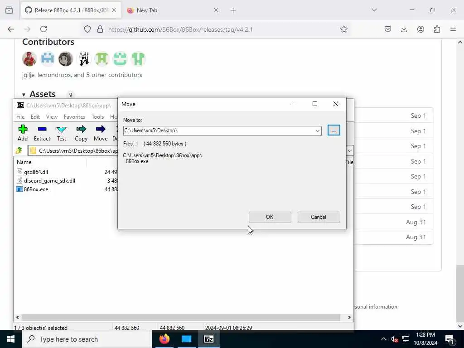This screenshot has height=348, width=464.
Task: Select discord_game_sdk.dll in the file list
Action: [49, 180]
